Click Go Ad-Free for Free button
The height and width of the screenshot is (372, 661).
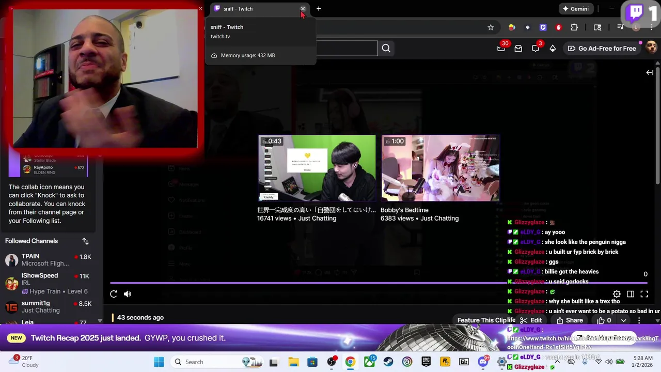(x=602, y=49)
